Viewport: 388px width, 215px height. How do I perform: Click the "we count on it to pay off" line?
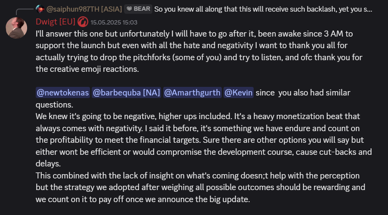tap(143, 199)
